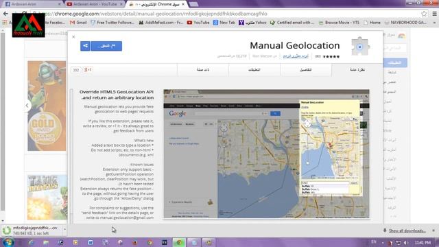Viewport: 439px width, 247px height.
Task: Select the Related tab in the dialog
Action: pos(203,70)
